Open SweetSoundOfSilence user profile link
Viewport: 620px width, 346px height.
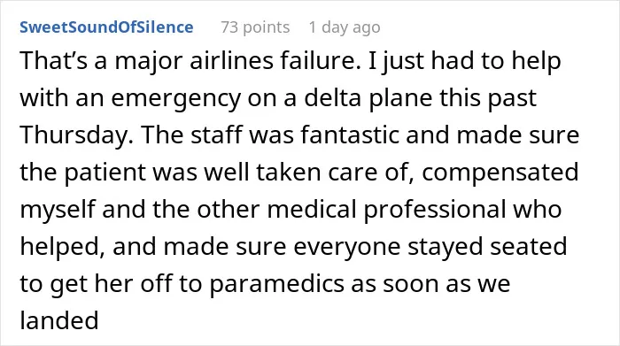[x=106, y=27]
